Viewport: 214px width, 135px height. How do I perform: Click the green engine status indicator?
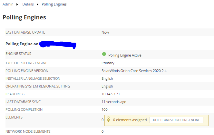tap(104, 54)
